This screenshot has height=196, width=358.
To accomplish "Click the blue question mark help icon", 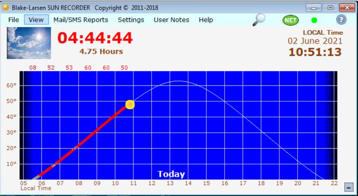I will 341,20.
